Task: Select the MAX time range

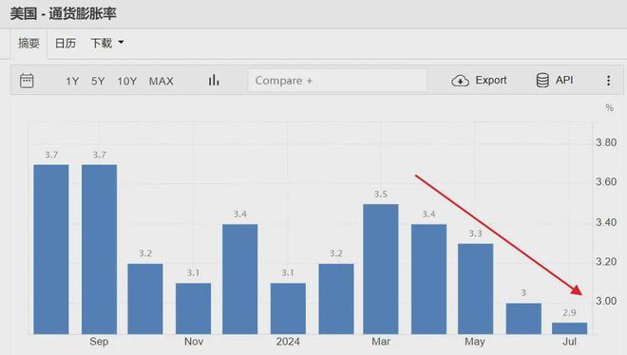Action: tap(161, 82)
